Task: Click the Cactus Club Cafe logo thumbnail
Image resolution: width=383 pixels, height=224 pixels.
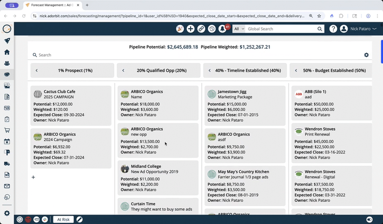Action: (38, 94)
